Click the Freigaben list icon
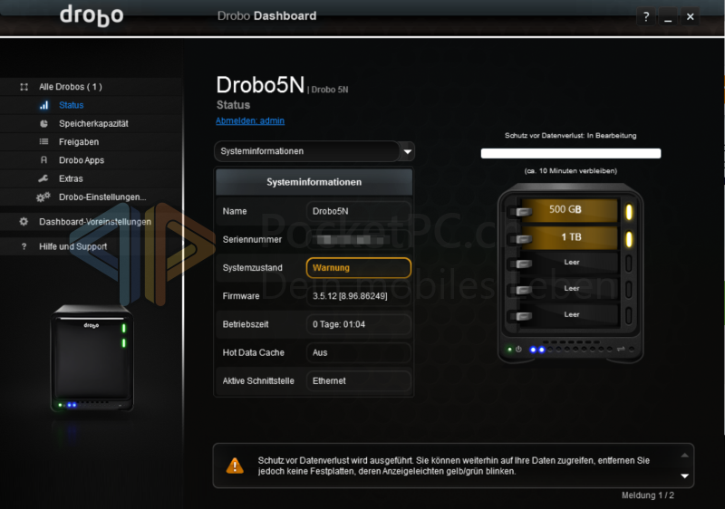725x509 pixels. coord(43,142)
